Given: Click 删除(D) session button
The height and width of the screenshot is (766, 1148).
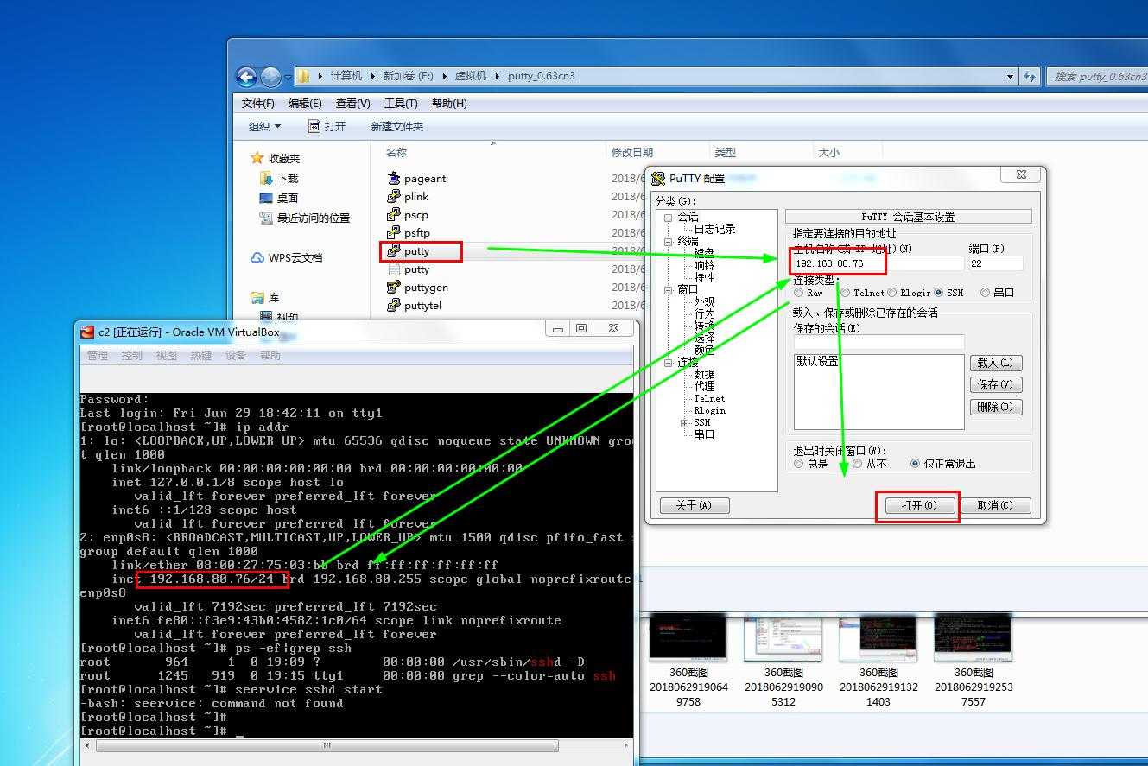Looking at the screenshot, I should (x=996, y=407).
